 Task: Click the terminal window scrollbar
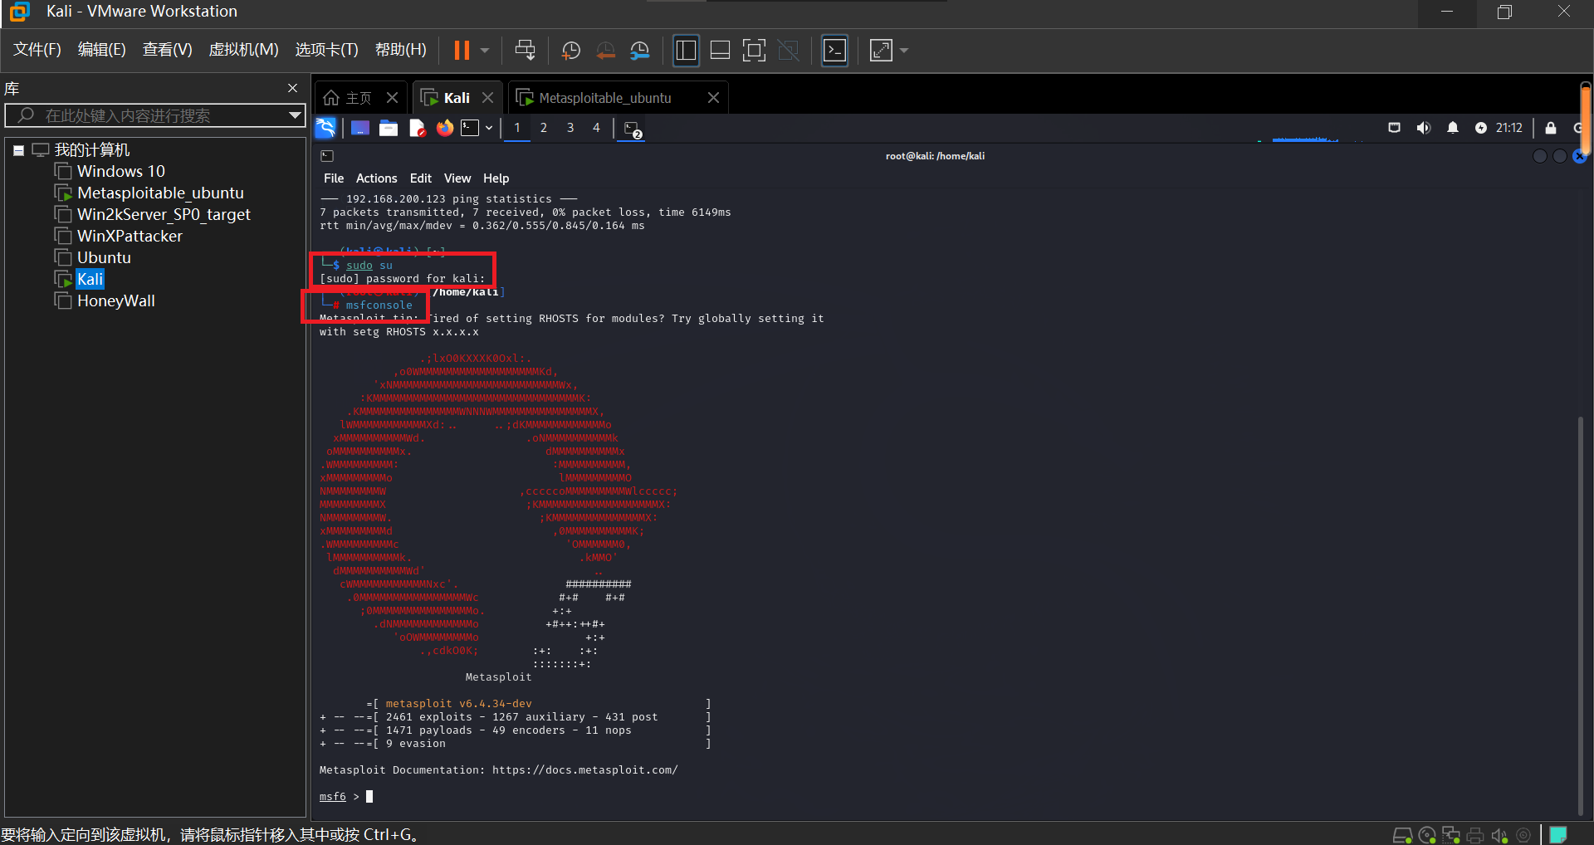click(x=1580, y=614)
